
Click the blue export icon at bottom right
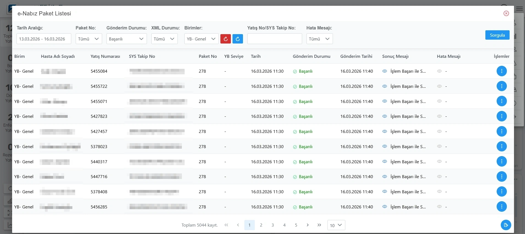click(505, 225)
